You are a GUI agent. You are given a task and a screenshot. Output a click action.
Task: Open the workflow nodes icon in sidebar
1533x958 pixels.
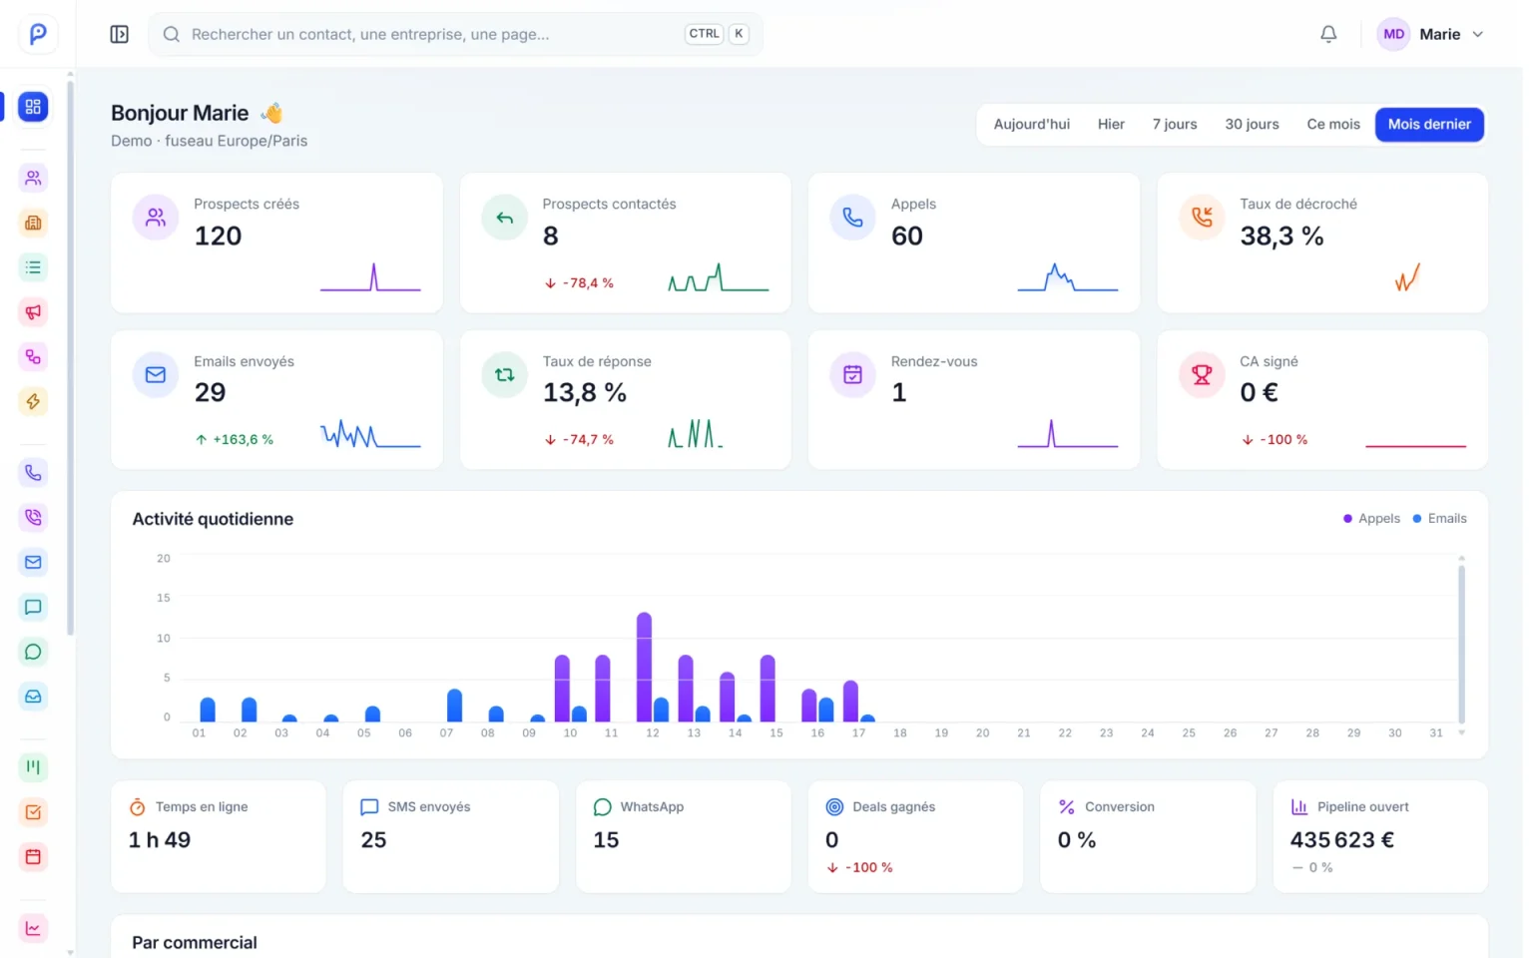33,357
